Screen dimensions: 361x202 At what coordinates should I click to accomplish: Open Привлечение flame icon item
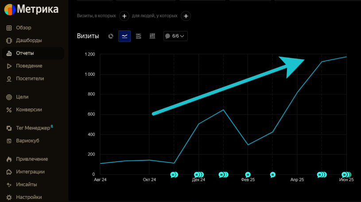pyautogui.click(x=32, y=159)
